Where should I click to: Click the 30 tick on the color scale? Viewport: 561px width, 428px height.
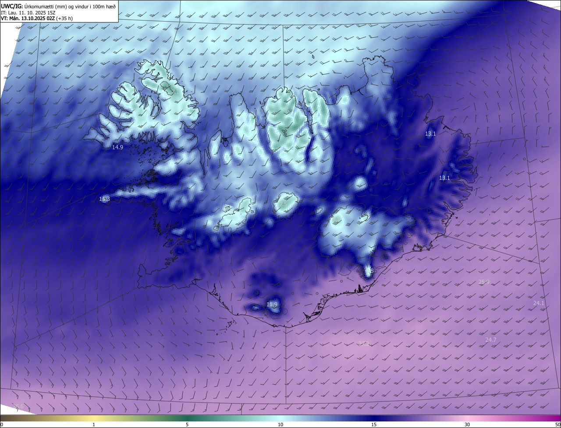pos(467,424)
